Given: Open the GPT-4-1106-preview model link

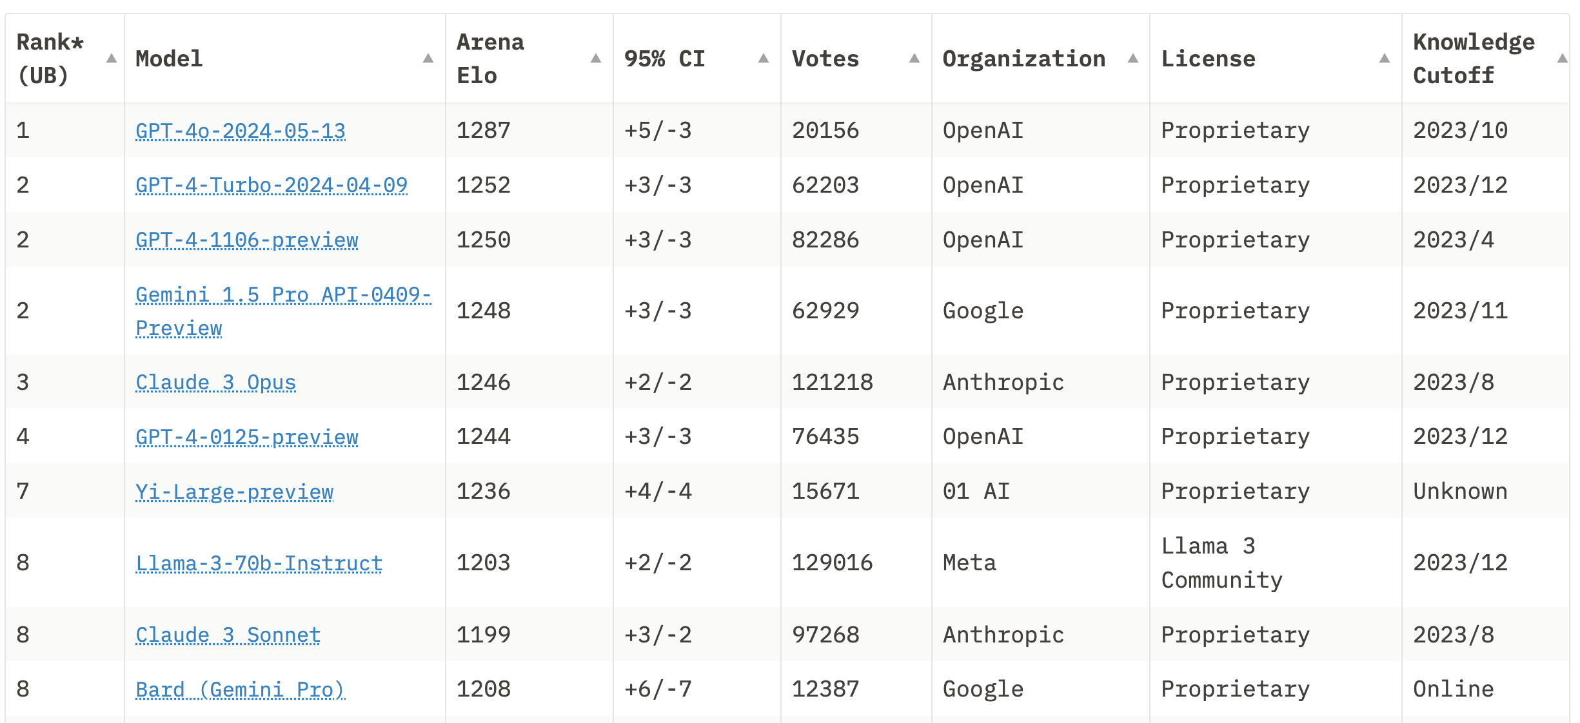Looking at the screenshot, I should [247, 240].
